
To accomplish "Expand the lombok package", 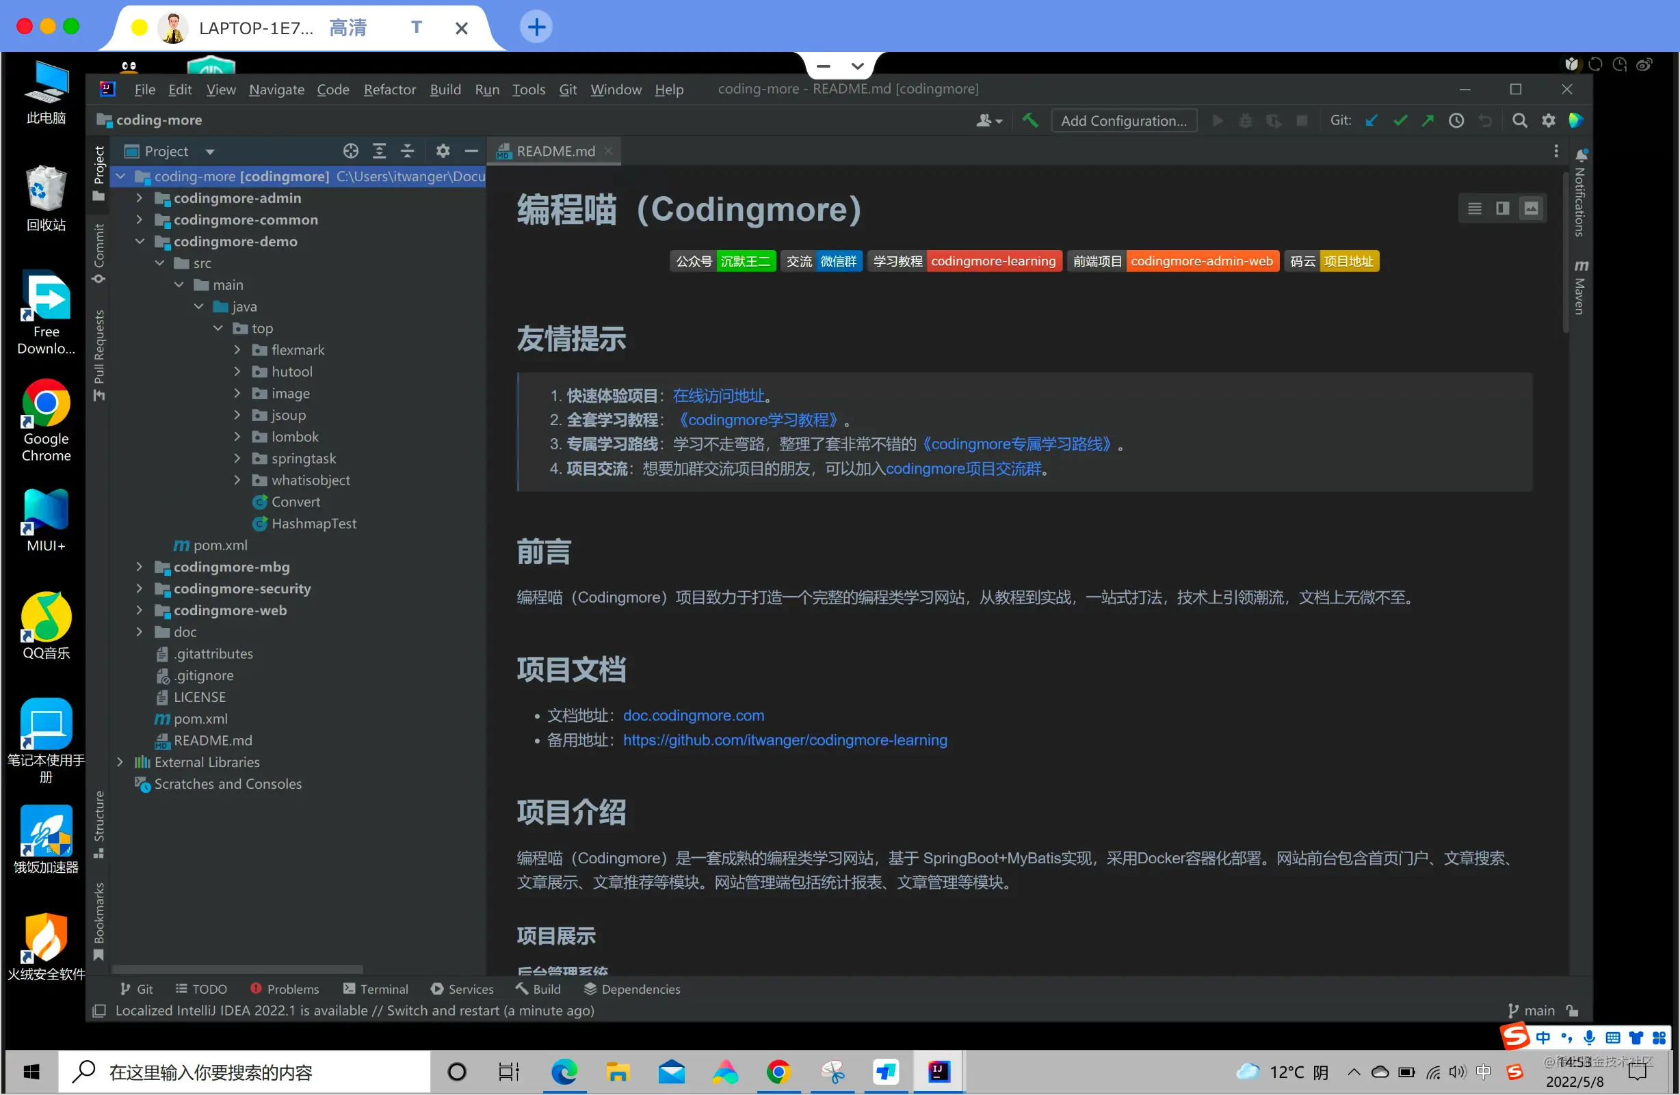I will [x=237, y=437].
